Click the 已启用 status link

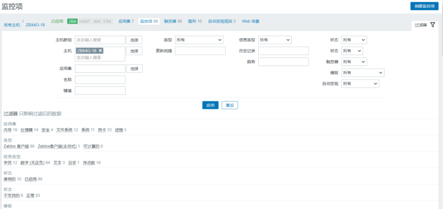57,21
